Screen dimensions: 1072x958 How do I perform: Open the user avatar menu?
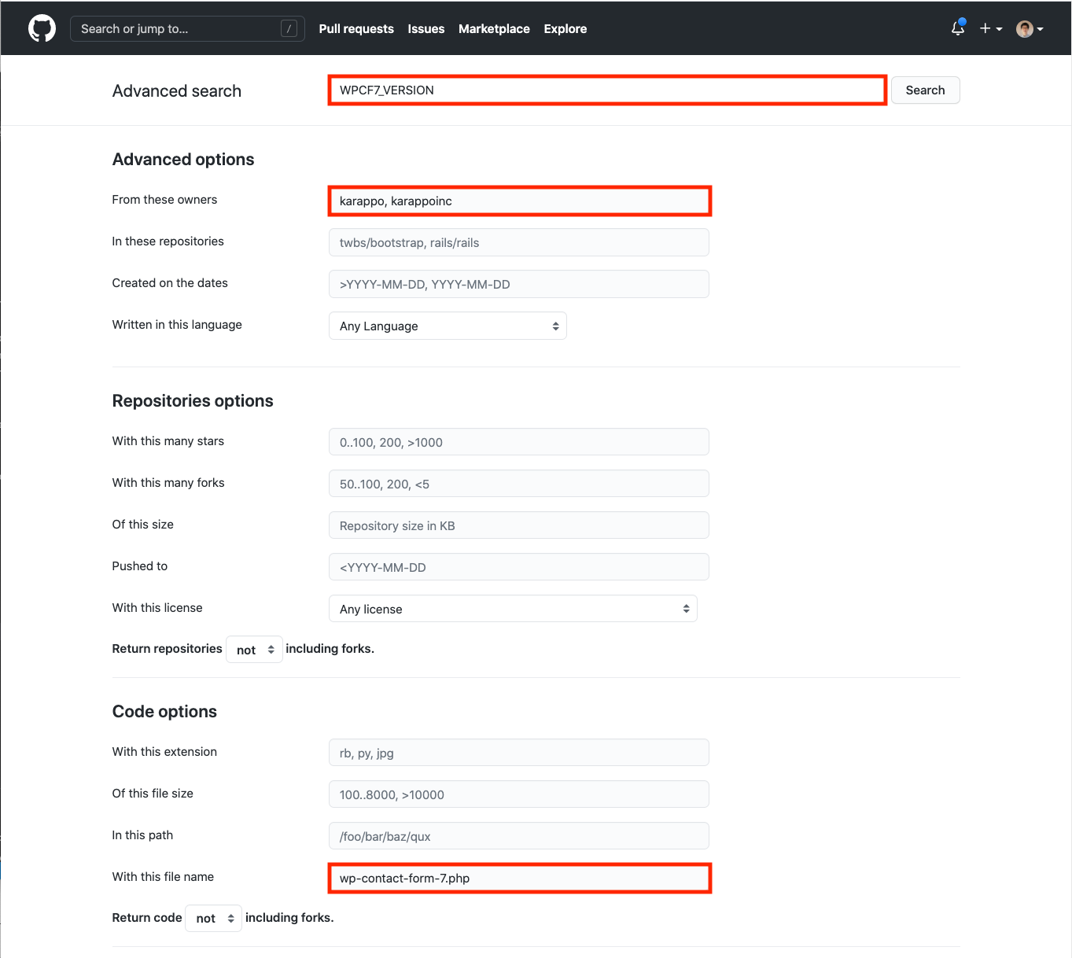click(1030, 29)
